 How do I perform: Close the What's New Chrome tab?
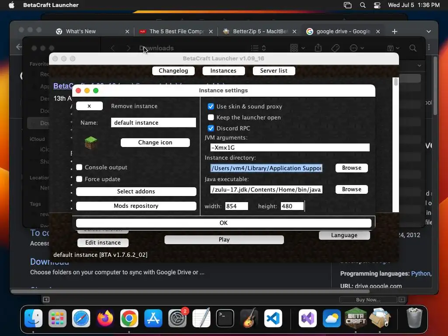pos(127,31)
